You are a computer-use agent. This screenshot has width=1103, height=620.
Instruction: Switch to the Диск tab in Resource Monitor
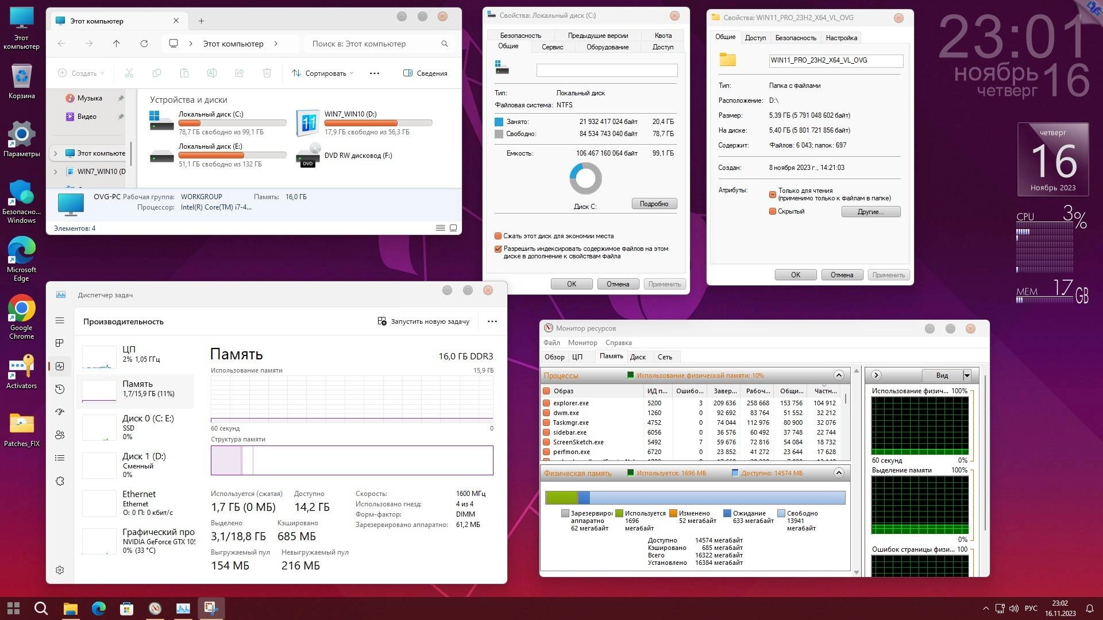click(638, 356)
